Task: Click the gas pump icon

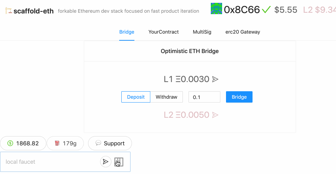Action: coord(57,143)
